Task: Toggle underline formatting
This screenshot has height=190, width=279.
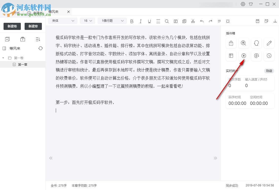Action: pos(149,21)
